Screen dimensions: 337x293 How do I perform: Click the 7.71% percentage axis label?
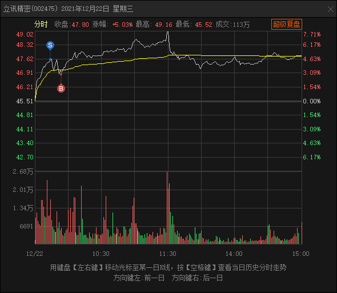tap(312, 34)
